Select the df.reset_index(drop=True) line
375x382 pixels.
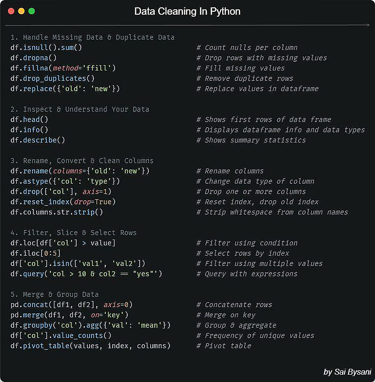tap(63, 202)
